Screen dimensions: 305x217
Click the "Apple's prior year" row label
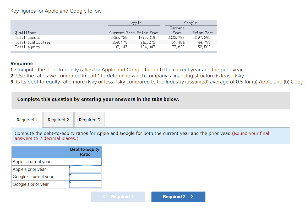click(x=29, y=169)
